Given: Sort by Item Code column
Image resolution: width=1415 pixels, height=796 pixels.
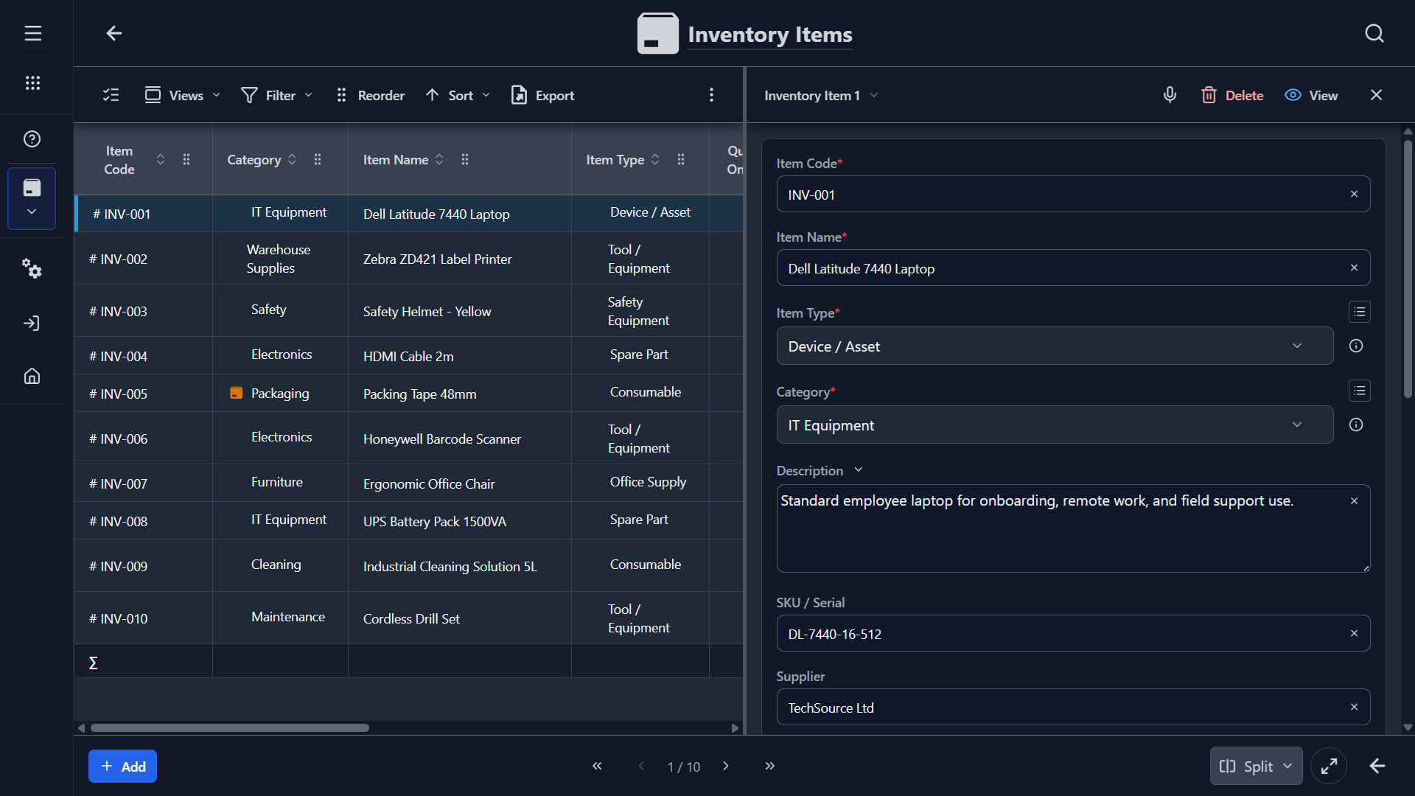Looking at the screenshot, I should point(161,159).
